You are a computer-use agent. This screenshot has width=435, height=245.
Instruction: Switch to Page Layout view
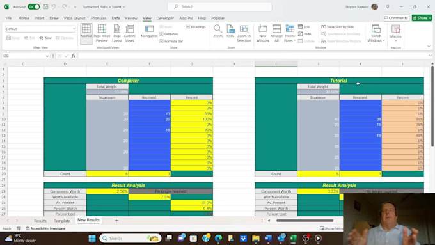(x=117, y=33)
